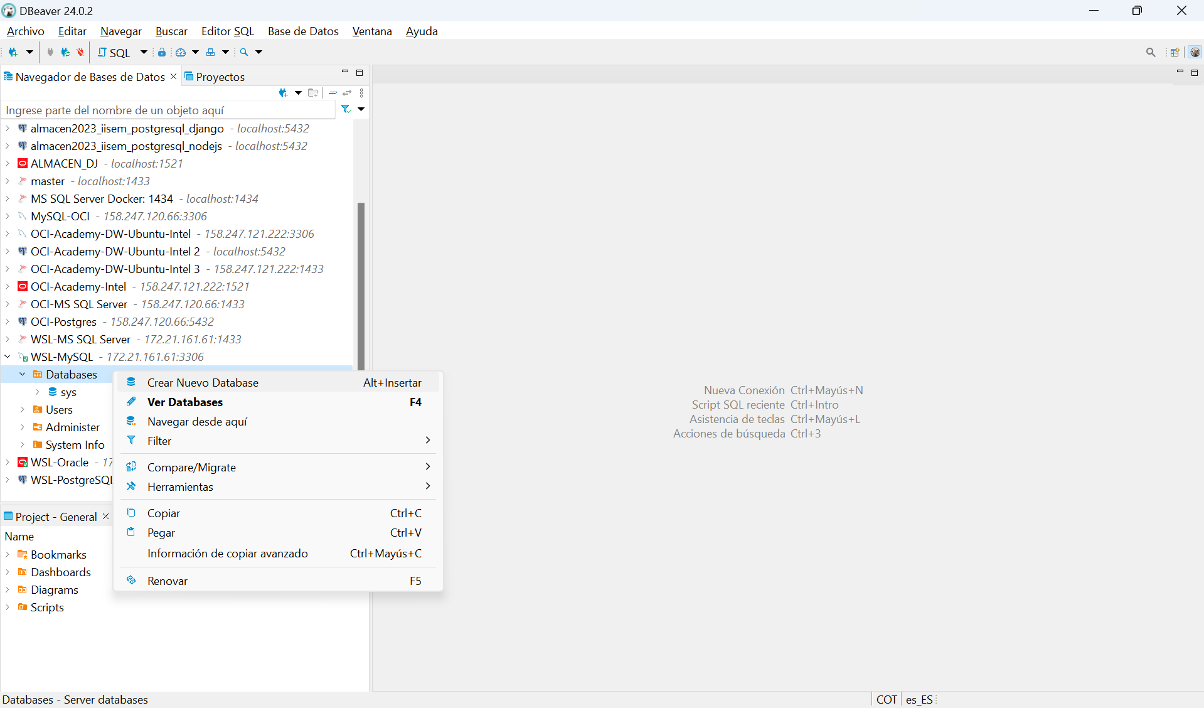
Task: Click the object name filter input field
Action: point(168,110)
